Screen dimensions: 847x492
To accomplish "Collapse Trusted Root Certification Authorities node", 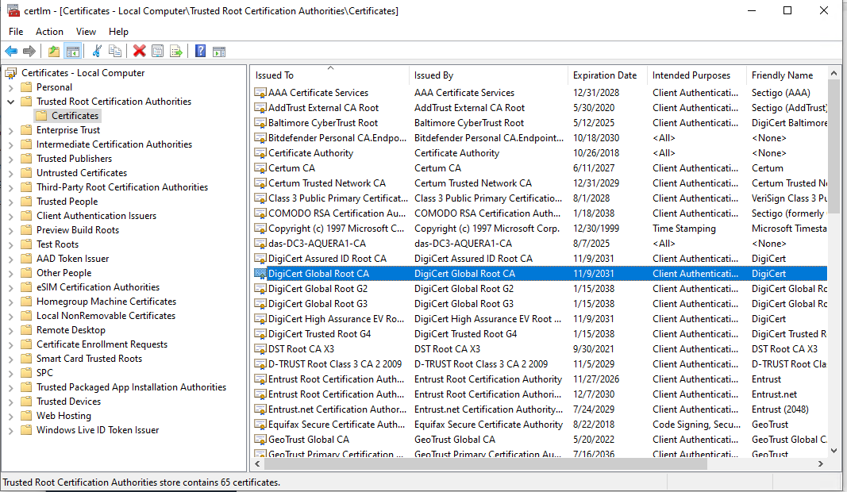I will tap(11, 102).
